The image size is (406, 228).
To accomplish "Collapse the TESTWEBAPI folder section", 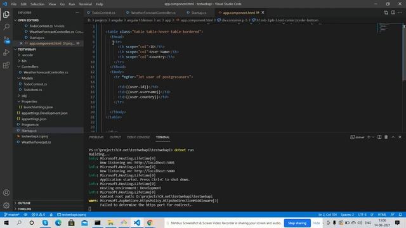I will (x=27, y=49).
